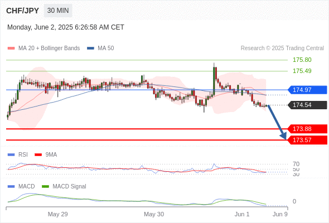Click the May 29 date axis label
Screen dimensions: 329x223
[x=57, y=214]
